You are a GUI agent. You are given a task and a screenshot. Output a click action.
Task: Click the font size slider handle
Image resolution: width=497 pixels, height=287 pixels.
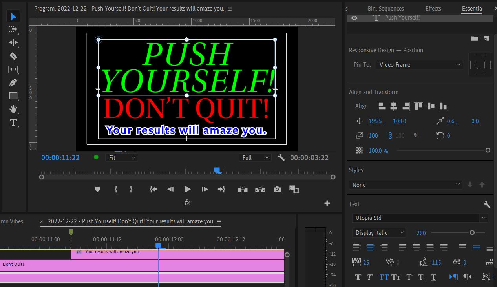tap(472, 232)
